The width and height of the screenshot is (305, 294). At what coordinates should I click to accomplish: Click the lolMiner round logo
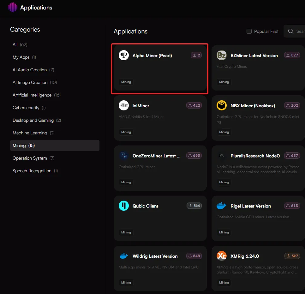[x=124, y=105]
